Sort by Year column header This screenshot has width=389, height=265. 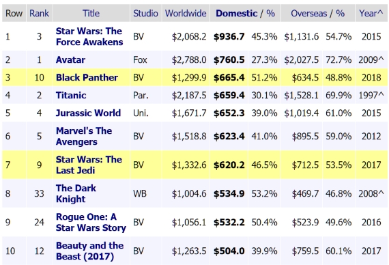click(371, 14)
